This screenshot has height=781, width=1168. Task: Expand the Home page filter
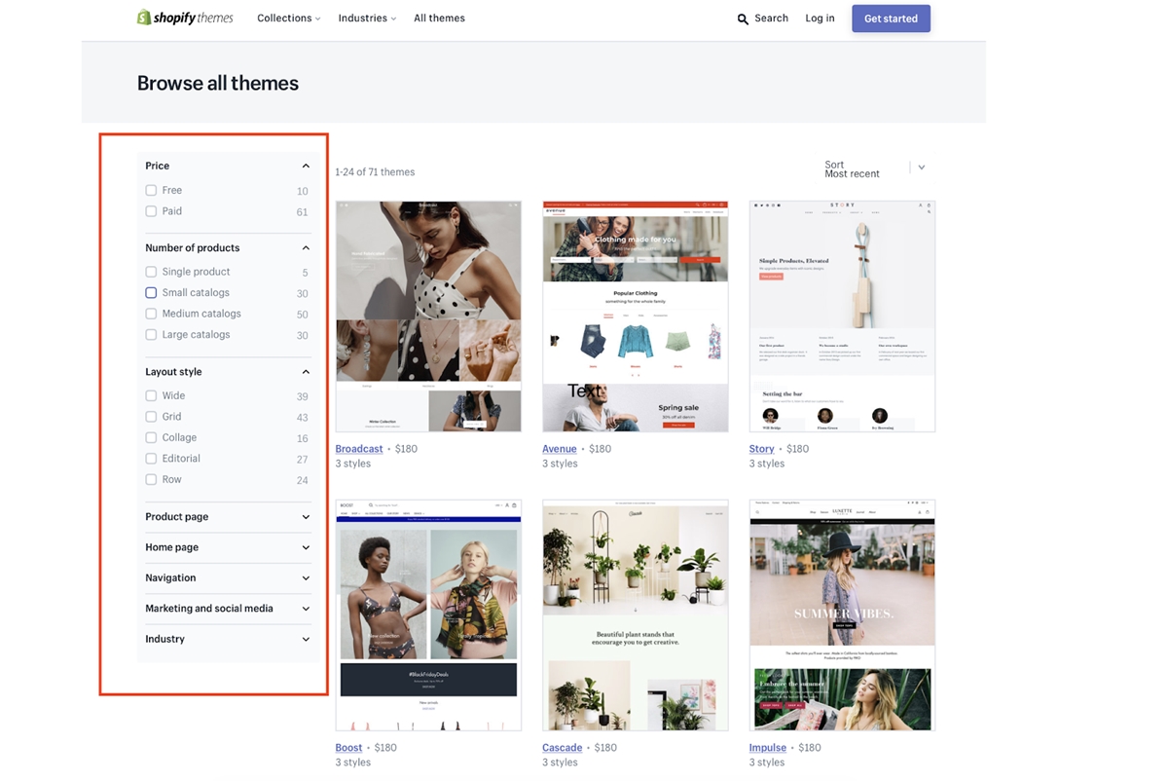[306, 547]
